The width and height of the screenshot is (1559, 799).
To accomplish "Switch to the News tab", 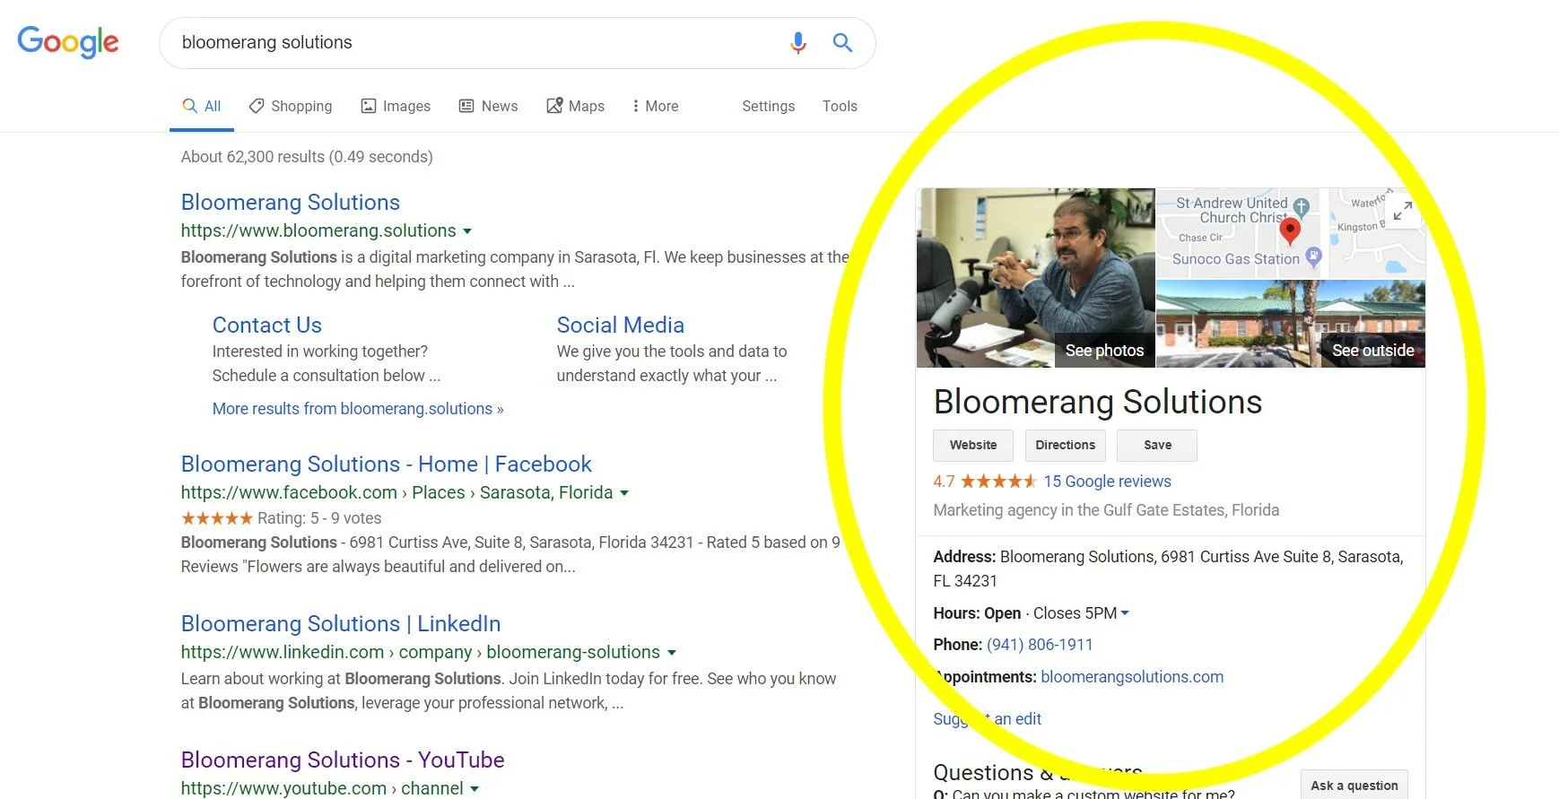I will click(488, 106).
